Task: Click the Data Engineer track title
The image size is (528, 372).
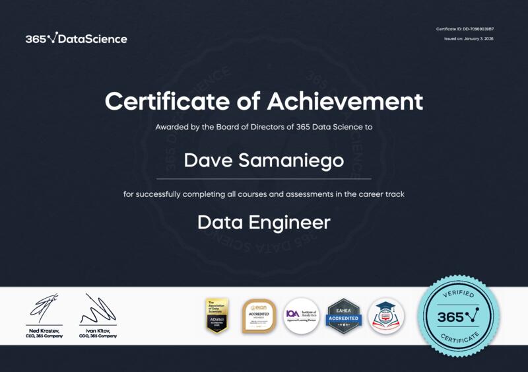Action: coord(264,223)
